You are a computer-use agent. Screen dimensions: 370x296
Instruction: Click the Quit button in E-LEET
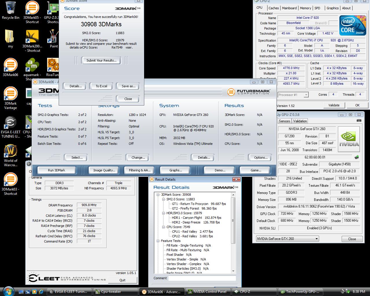click(122, 280)
